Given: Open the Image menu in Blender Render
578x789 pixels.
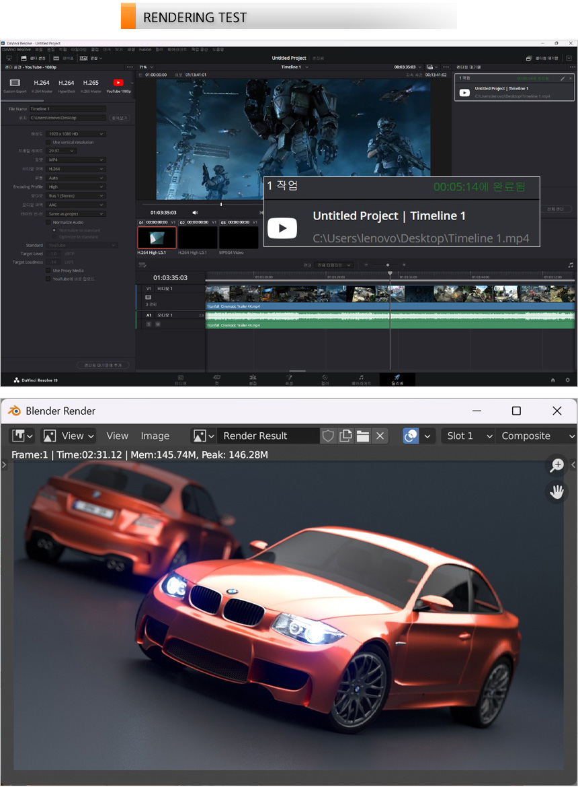Looking at the screenshot, I should (x=155, y=436).
